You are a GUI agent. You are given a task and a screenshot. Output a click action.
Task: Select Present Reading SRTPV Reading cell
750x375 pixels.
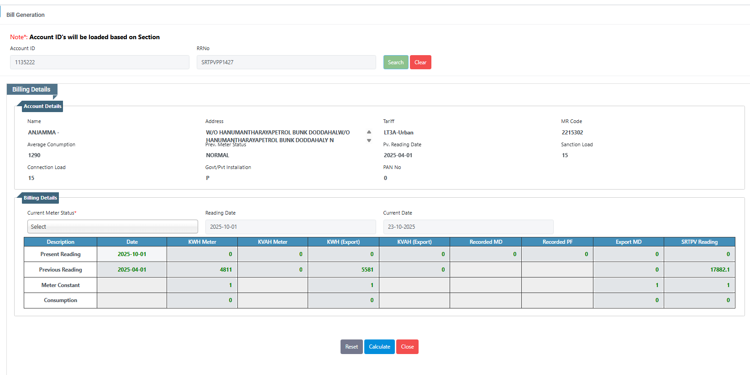[x=699, y=254]
